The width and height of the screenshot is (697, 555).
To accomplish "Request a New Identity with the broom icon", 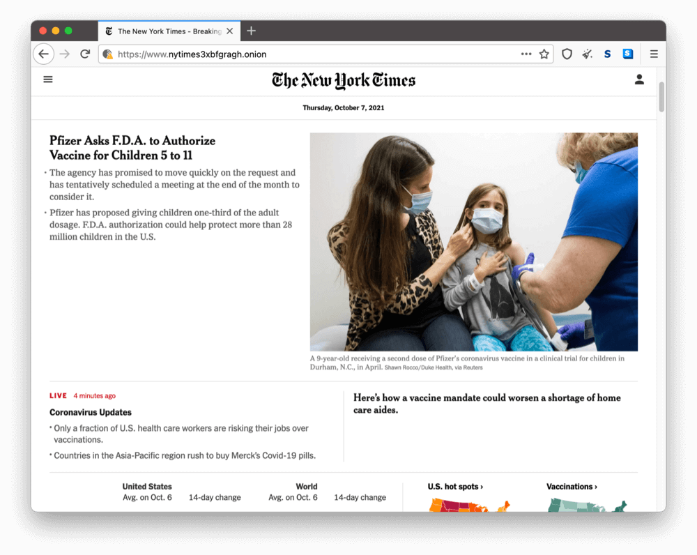I will pos(588,54).
